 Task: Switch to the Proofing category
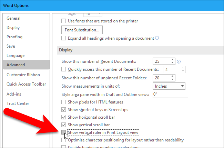point(14,37)
